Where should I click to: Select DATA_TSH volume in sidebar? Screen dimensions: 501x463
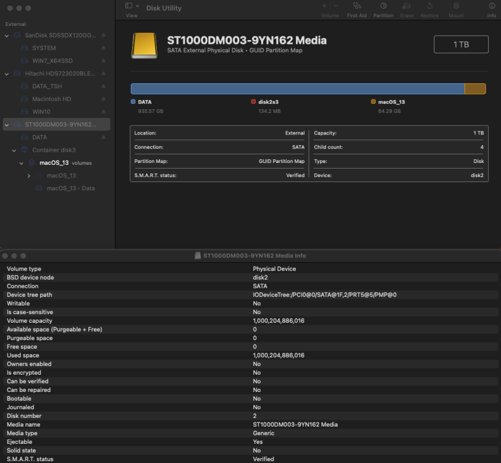57,86
